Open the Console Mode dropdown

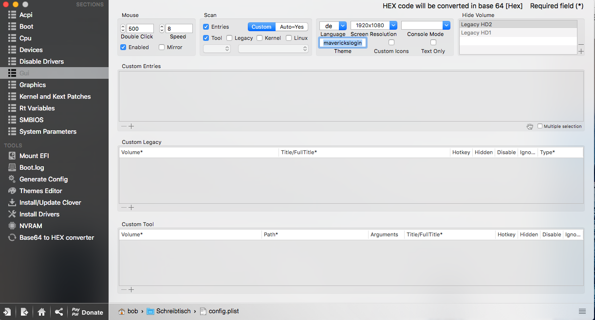(x=426, y=25)
